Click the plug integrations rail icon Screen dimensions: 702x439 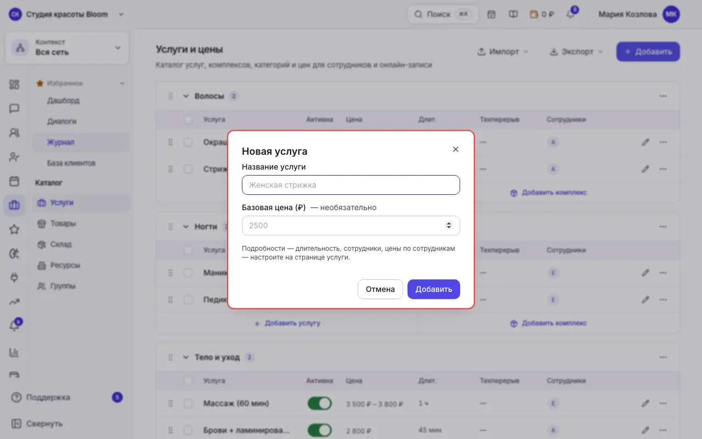pos(14,278)
